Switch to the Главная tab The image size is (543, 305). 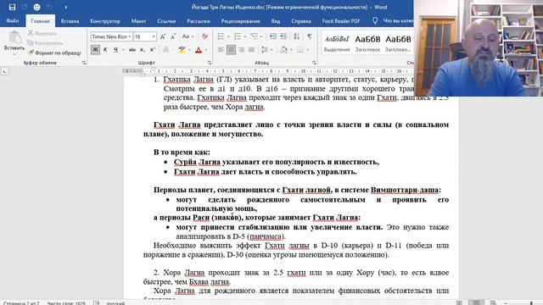(x=40, y=20)
